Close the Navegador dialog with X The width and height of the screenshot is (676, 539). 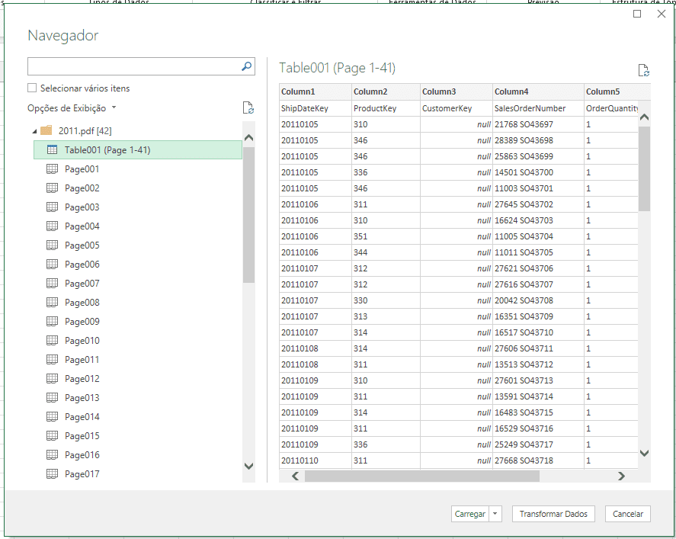662,14
